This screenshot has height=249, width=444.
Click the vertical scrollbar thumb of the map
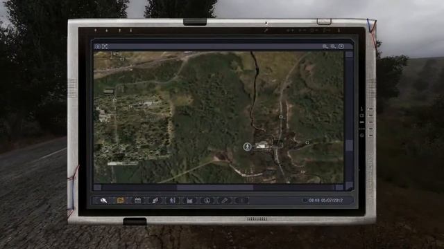[x=349, y=146]
